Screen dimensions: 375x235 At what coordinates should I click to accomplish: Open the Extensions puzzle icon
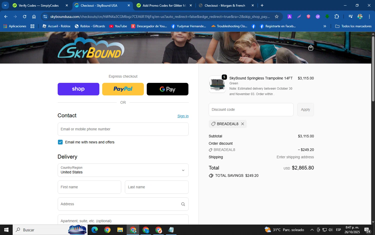337,17
